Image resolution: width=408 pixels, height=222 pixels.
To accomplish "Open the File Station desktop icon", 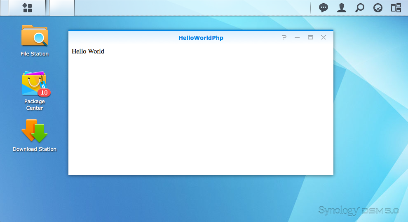I will (35, 36).
